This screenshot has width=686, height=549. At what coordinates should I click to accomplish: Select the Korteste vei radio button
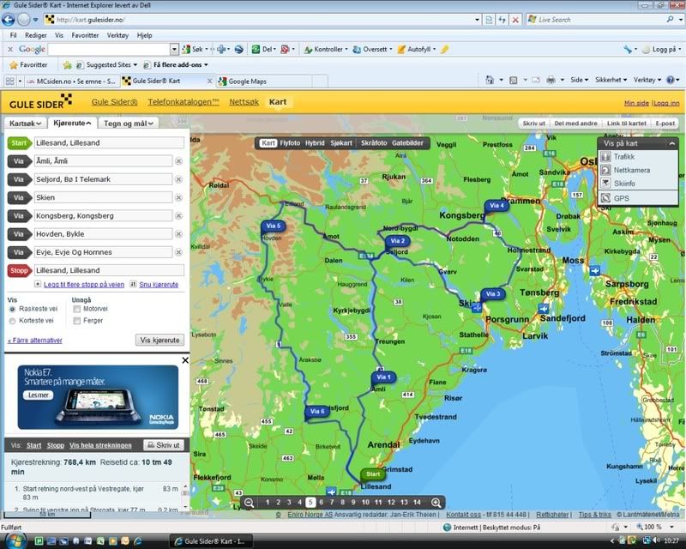pyautogui.click(x=12, y=321)
